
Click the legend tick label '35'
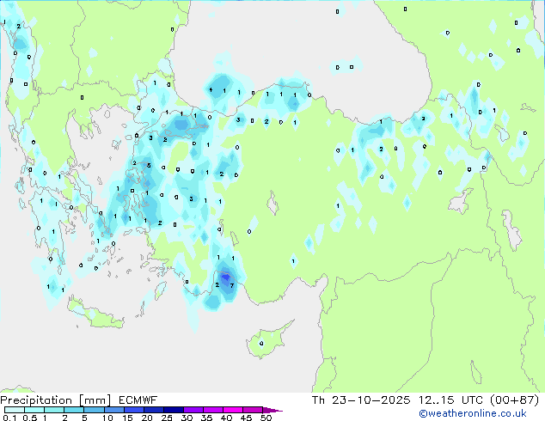pos(206,418)
